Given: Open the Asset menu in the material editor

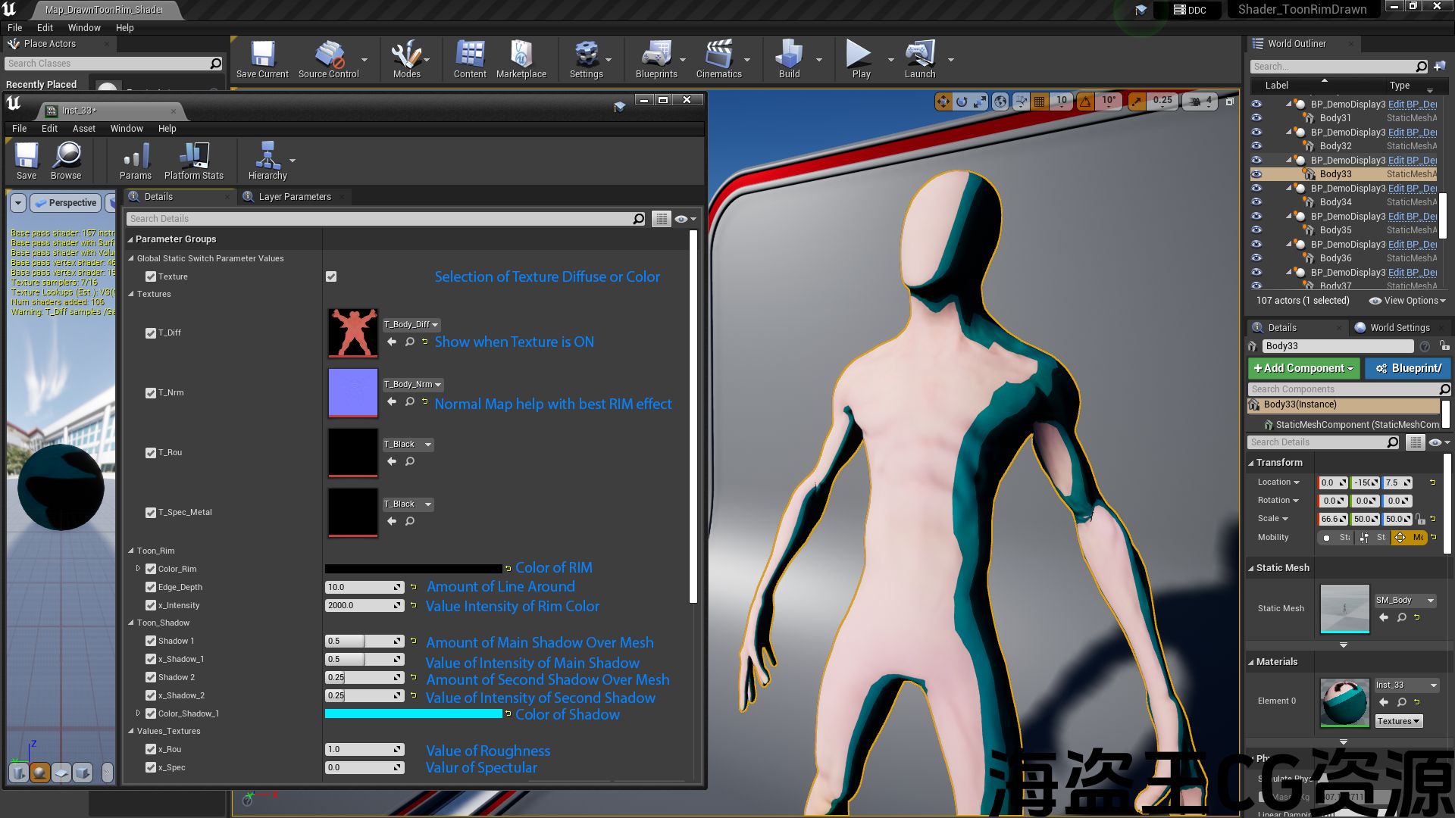Looking at the screenshot, I should (x=83, y=129).
